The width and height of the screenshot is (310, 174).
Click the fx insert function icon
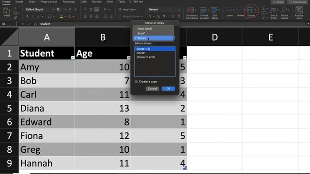(35, 24)
